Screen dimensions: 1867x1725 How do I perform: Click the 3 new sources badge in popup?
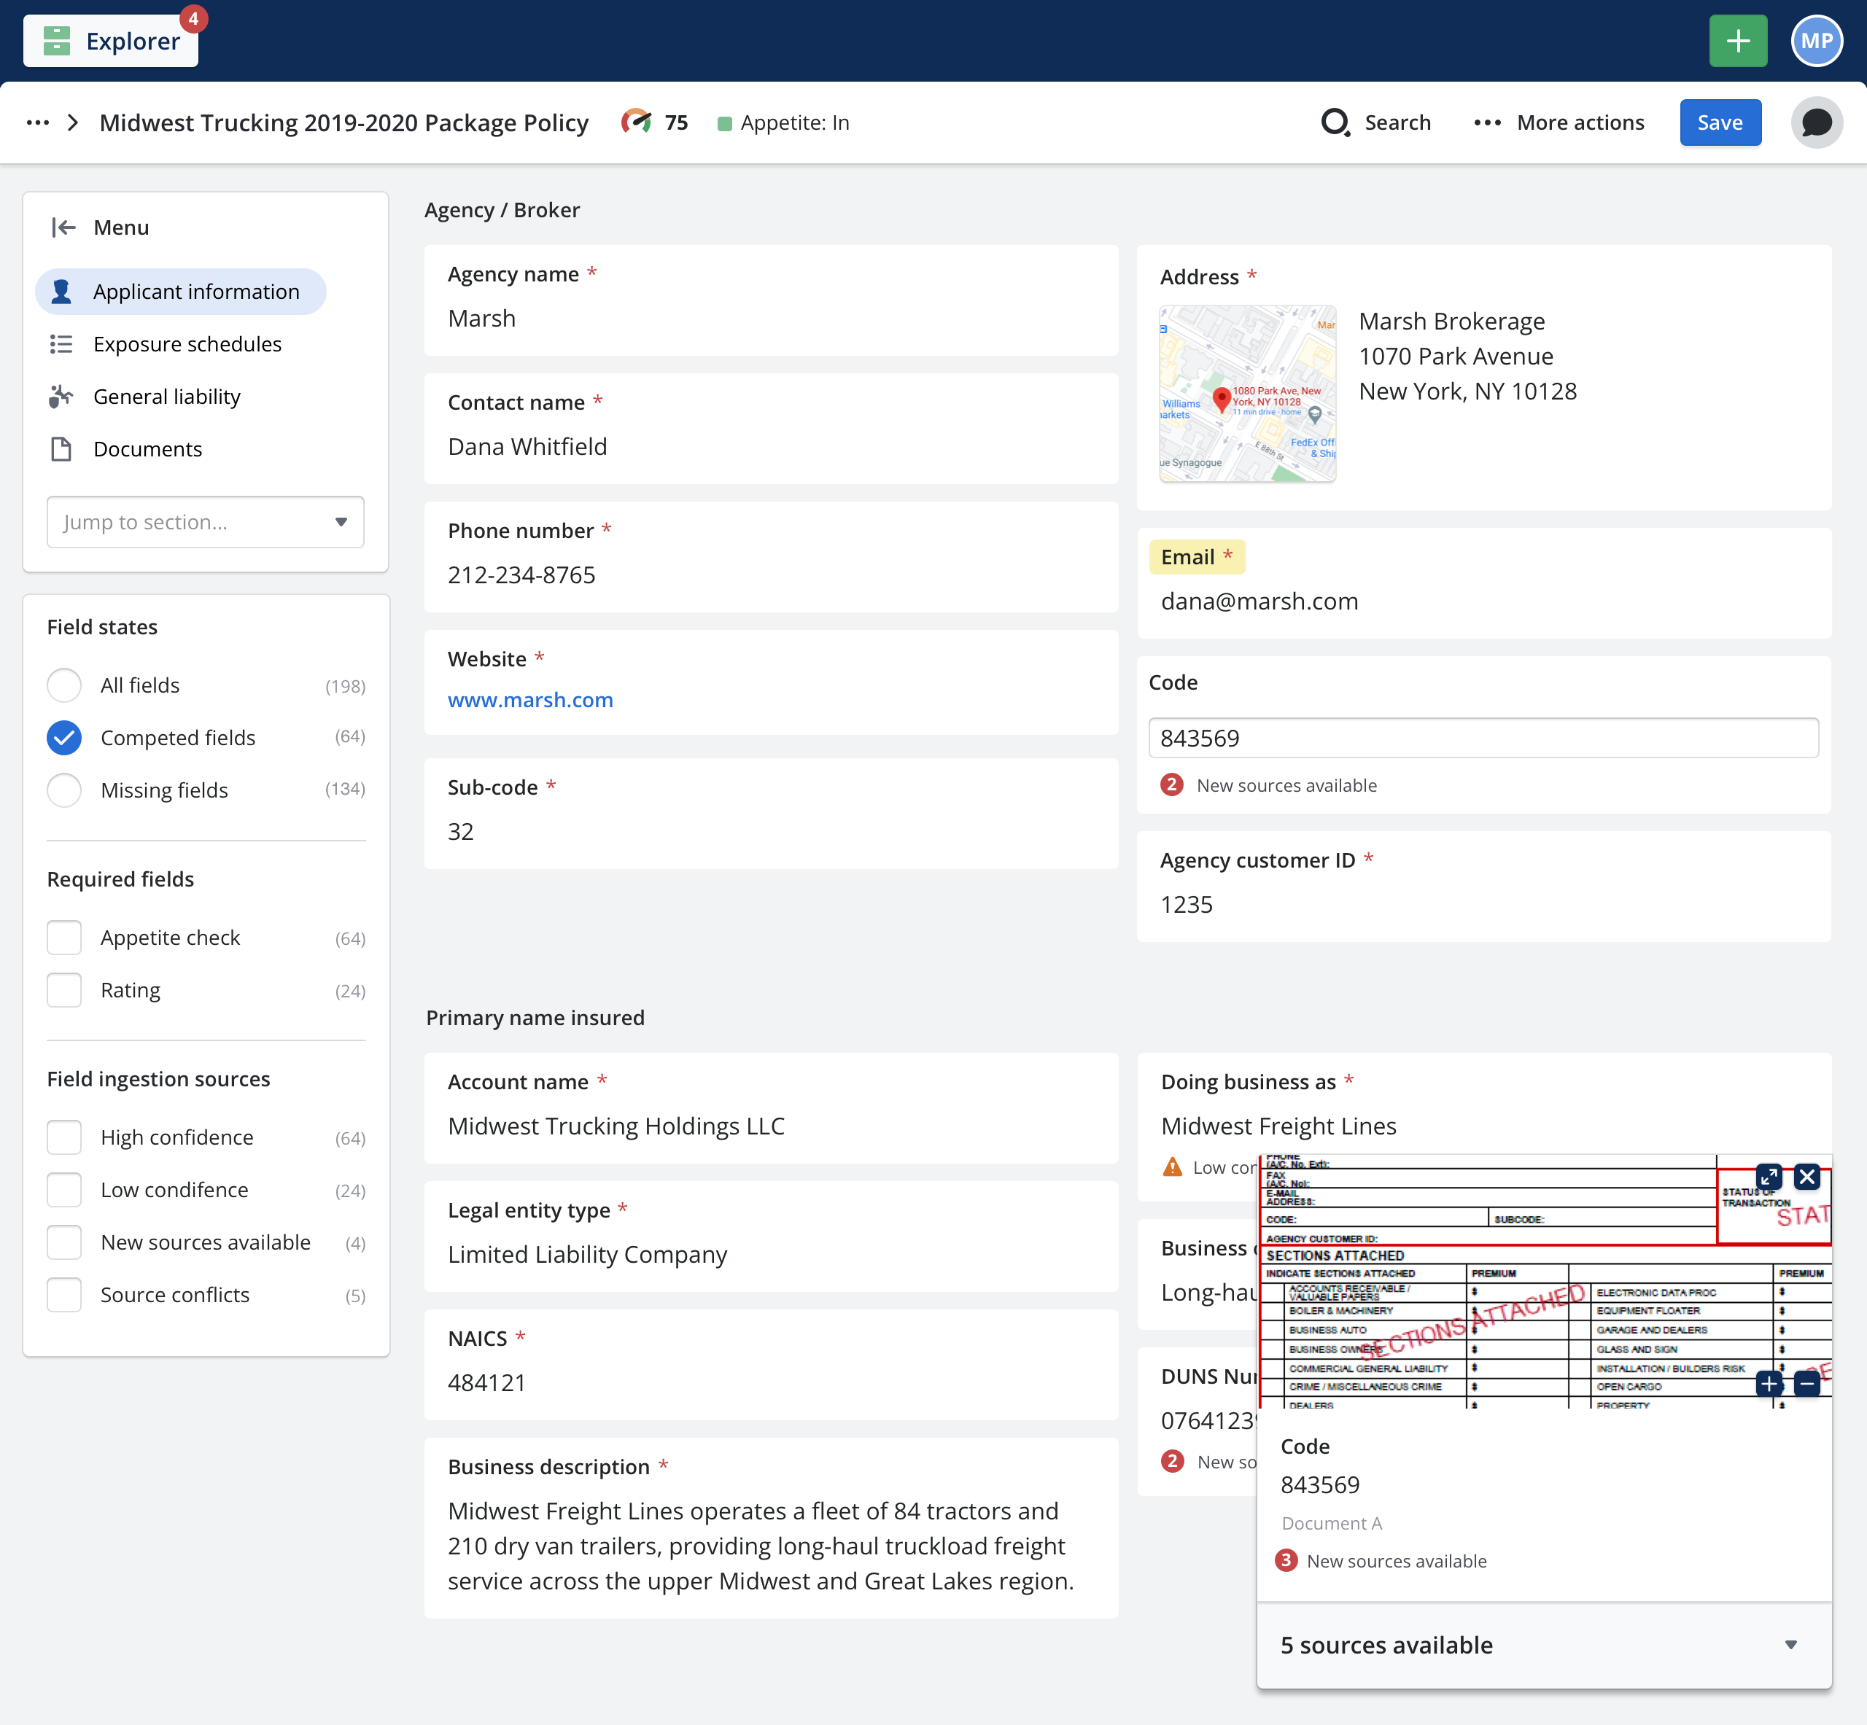coord(1286,1561)
